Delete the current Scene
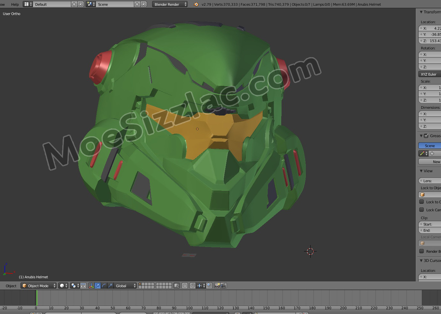 143,4
